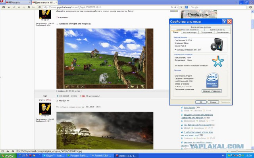Screen dimensions: 254x158
Task: Click the red Opera quick launch icon
Action: coord(30,156)
